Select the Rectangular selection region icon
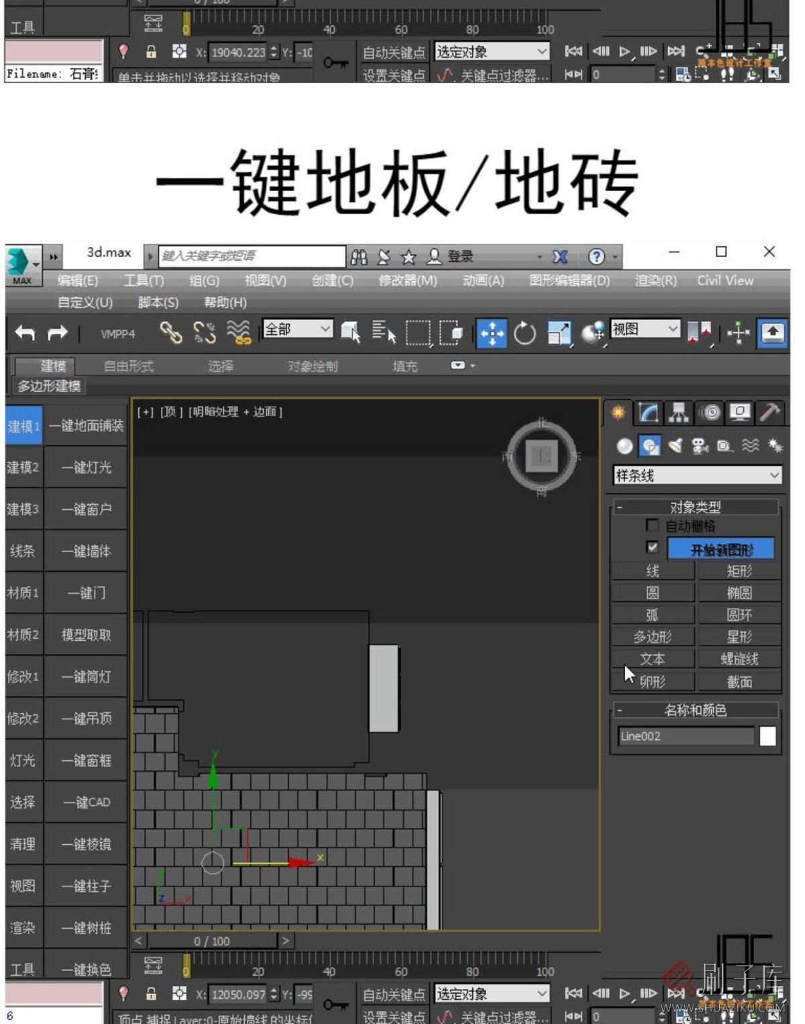805x1024 pixels. click(x=417, y=333)
